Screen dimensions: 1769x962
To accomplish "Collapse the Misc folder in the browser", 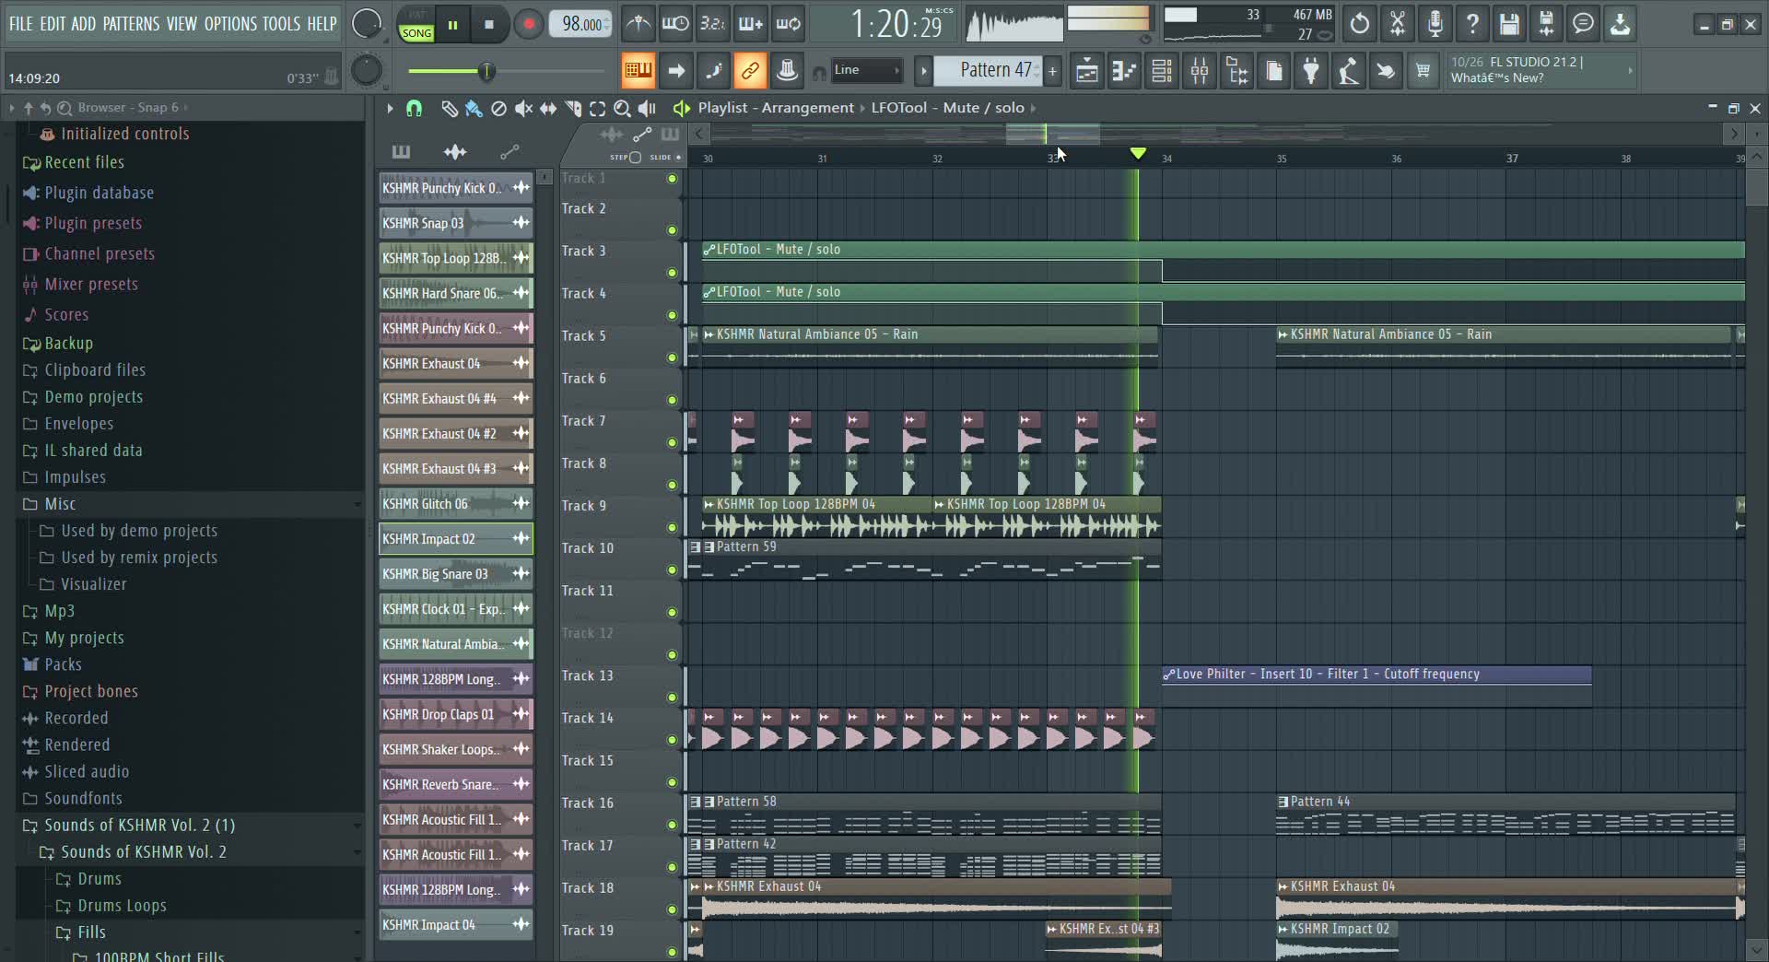I will tap(62, 504).
